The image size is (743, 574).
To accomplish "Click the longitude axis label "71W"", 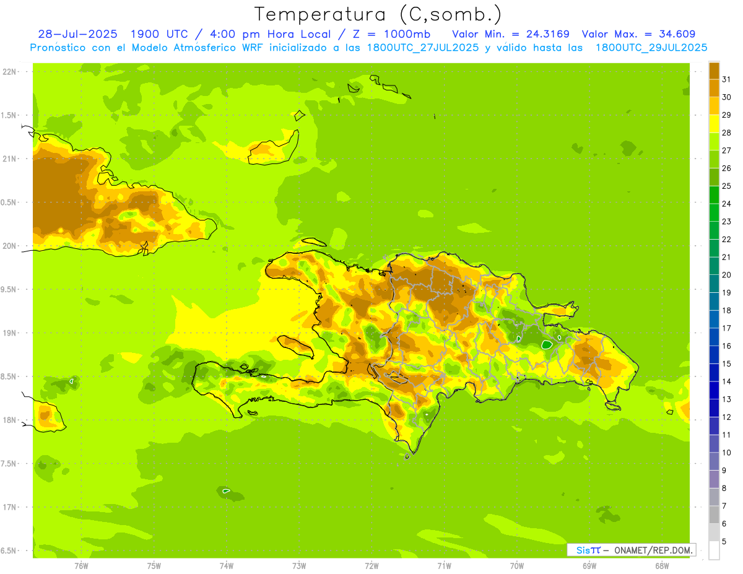I will (x=444, y=566).
